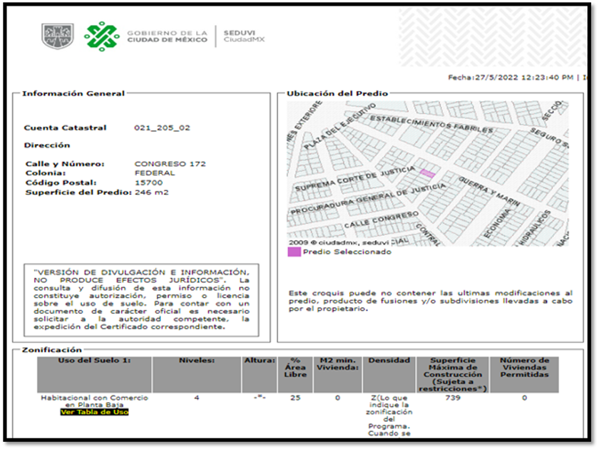Click the 'Dirección' label
The image size is (599, 449).
(x=47, y=145)
